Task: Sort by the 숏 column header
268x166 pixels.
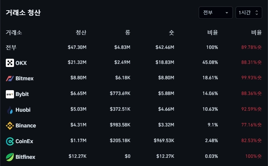Action: [171, 33]
